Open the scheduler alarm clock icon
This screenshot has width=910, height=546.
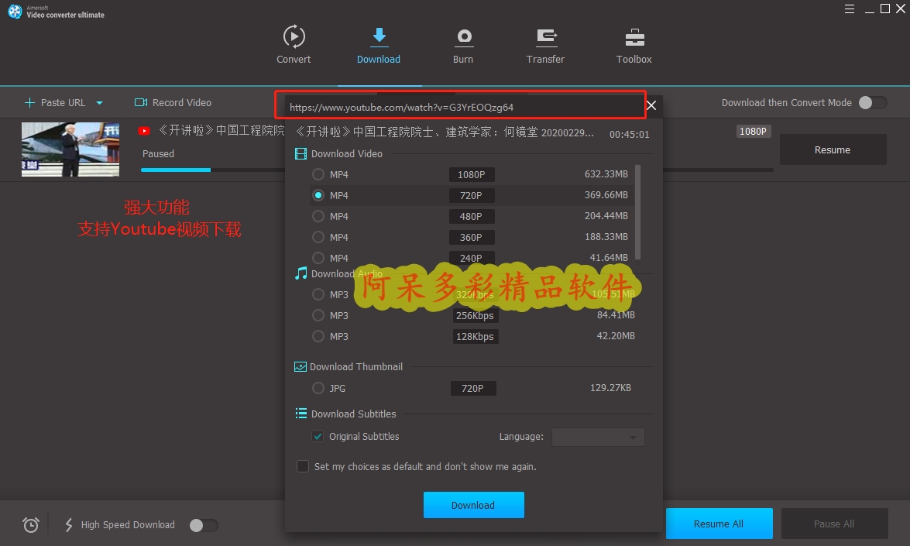point(31,524)
